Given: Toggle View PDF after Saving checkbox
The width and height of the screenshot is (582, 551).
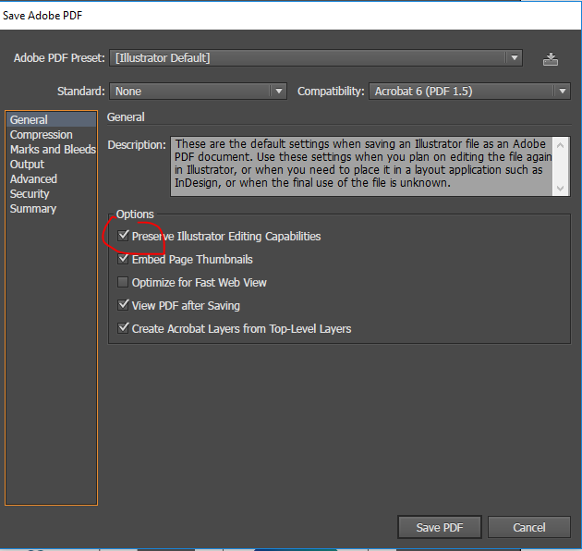Looking at the screenshot, I should pyautogui.click(x=123, y=305).
